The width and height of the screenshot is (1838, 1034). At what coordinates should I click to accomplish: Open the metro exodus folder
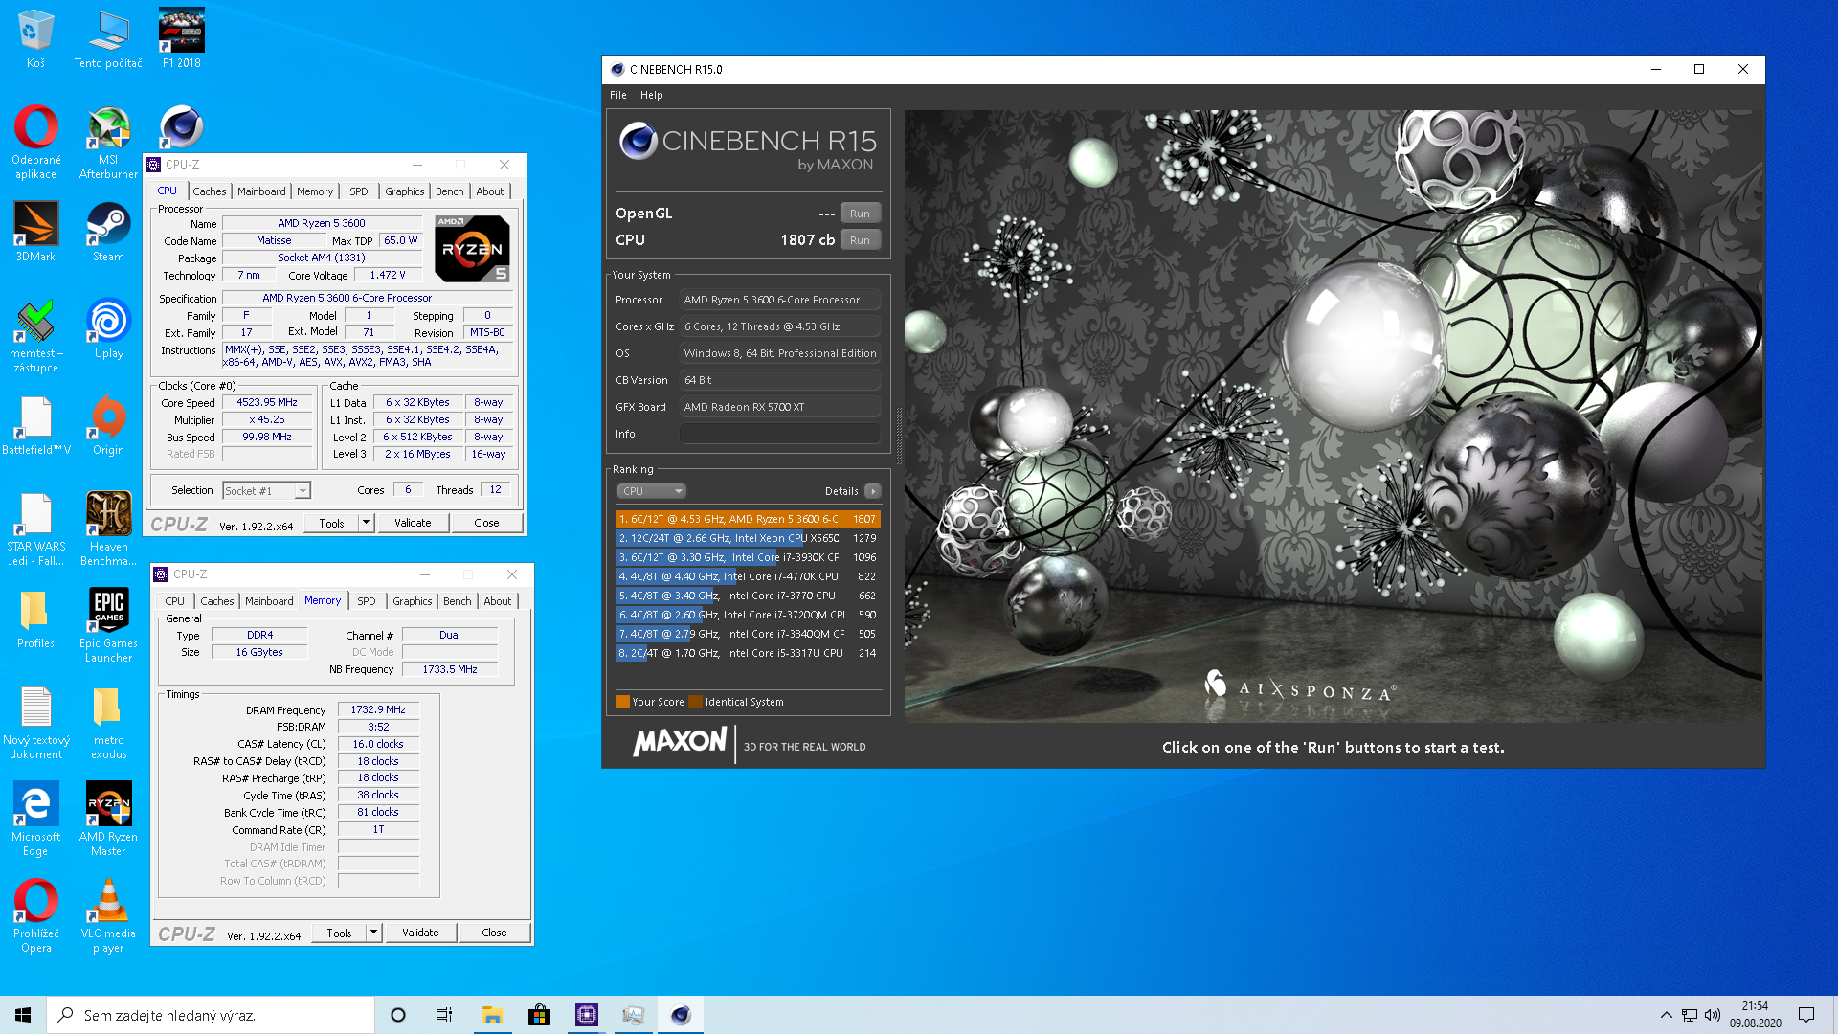108,723
